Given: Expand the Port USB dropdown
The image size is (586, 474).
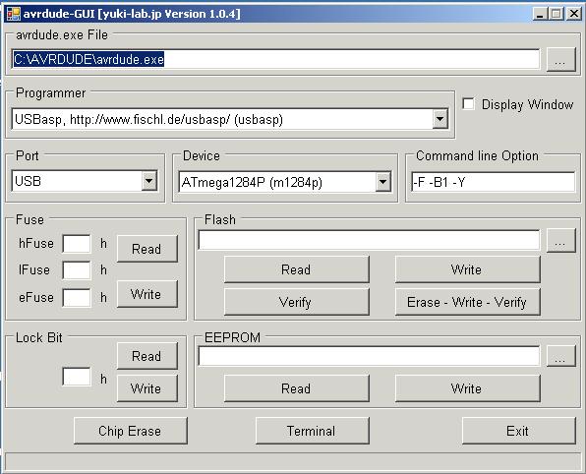Looking at the screenshot, I should point(149,181).
